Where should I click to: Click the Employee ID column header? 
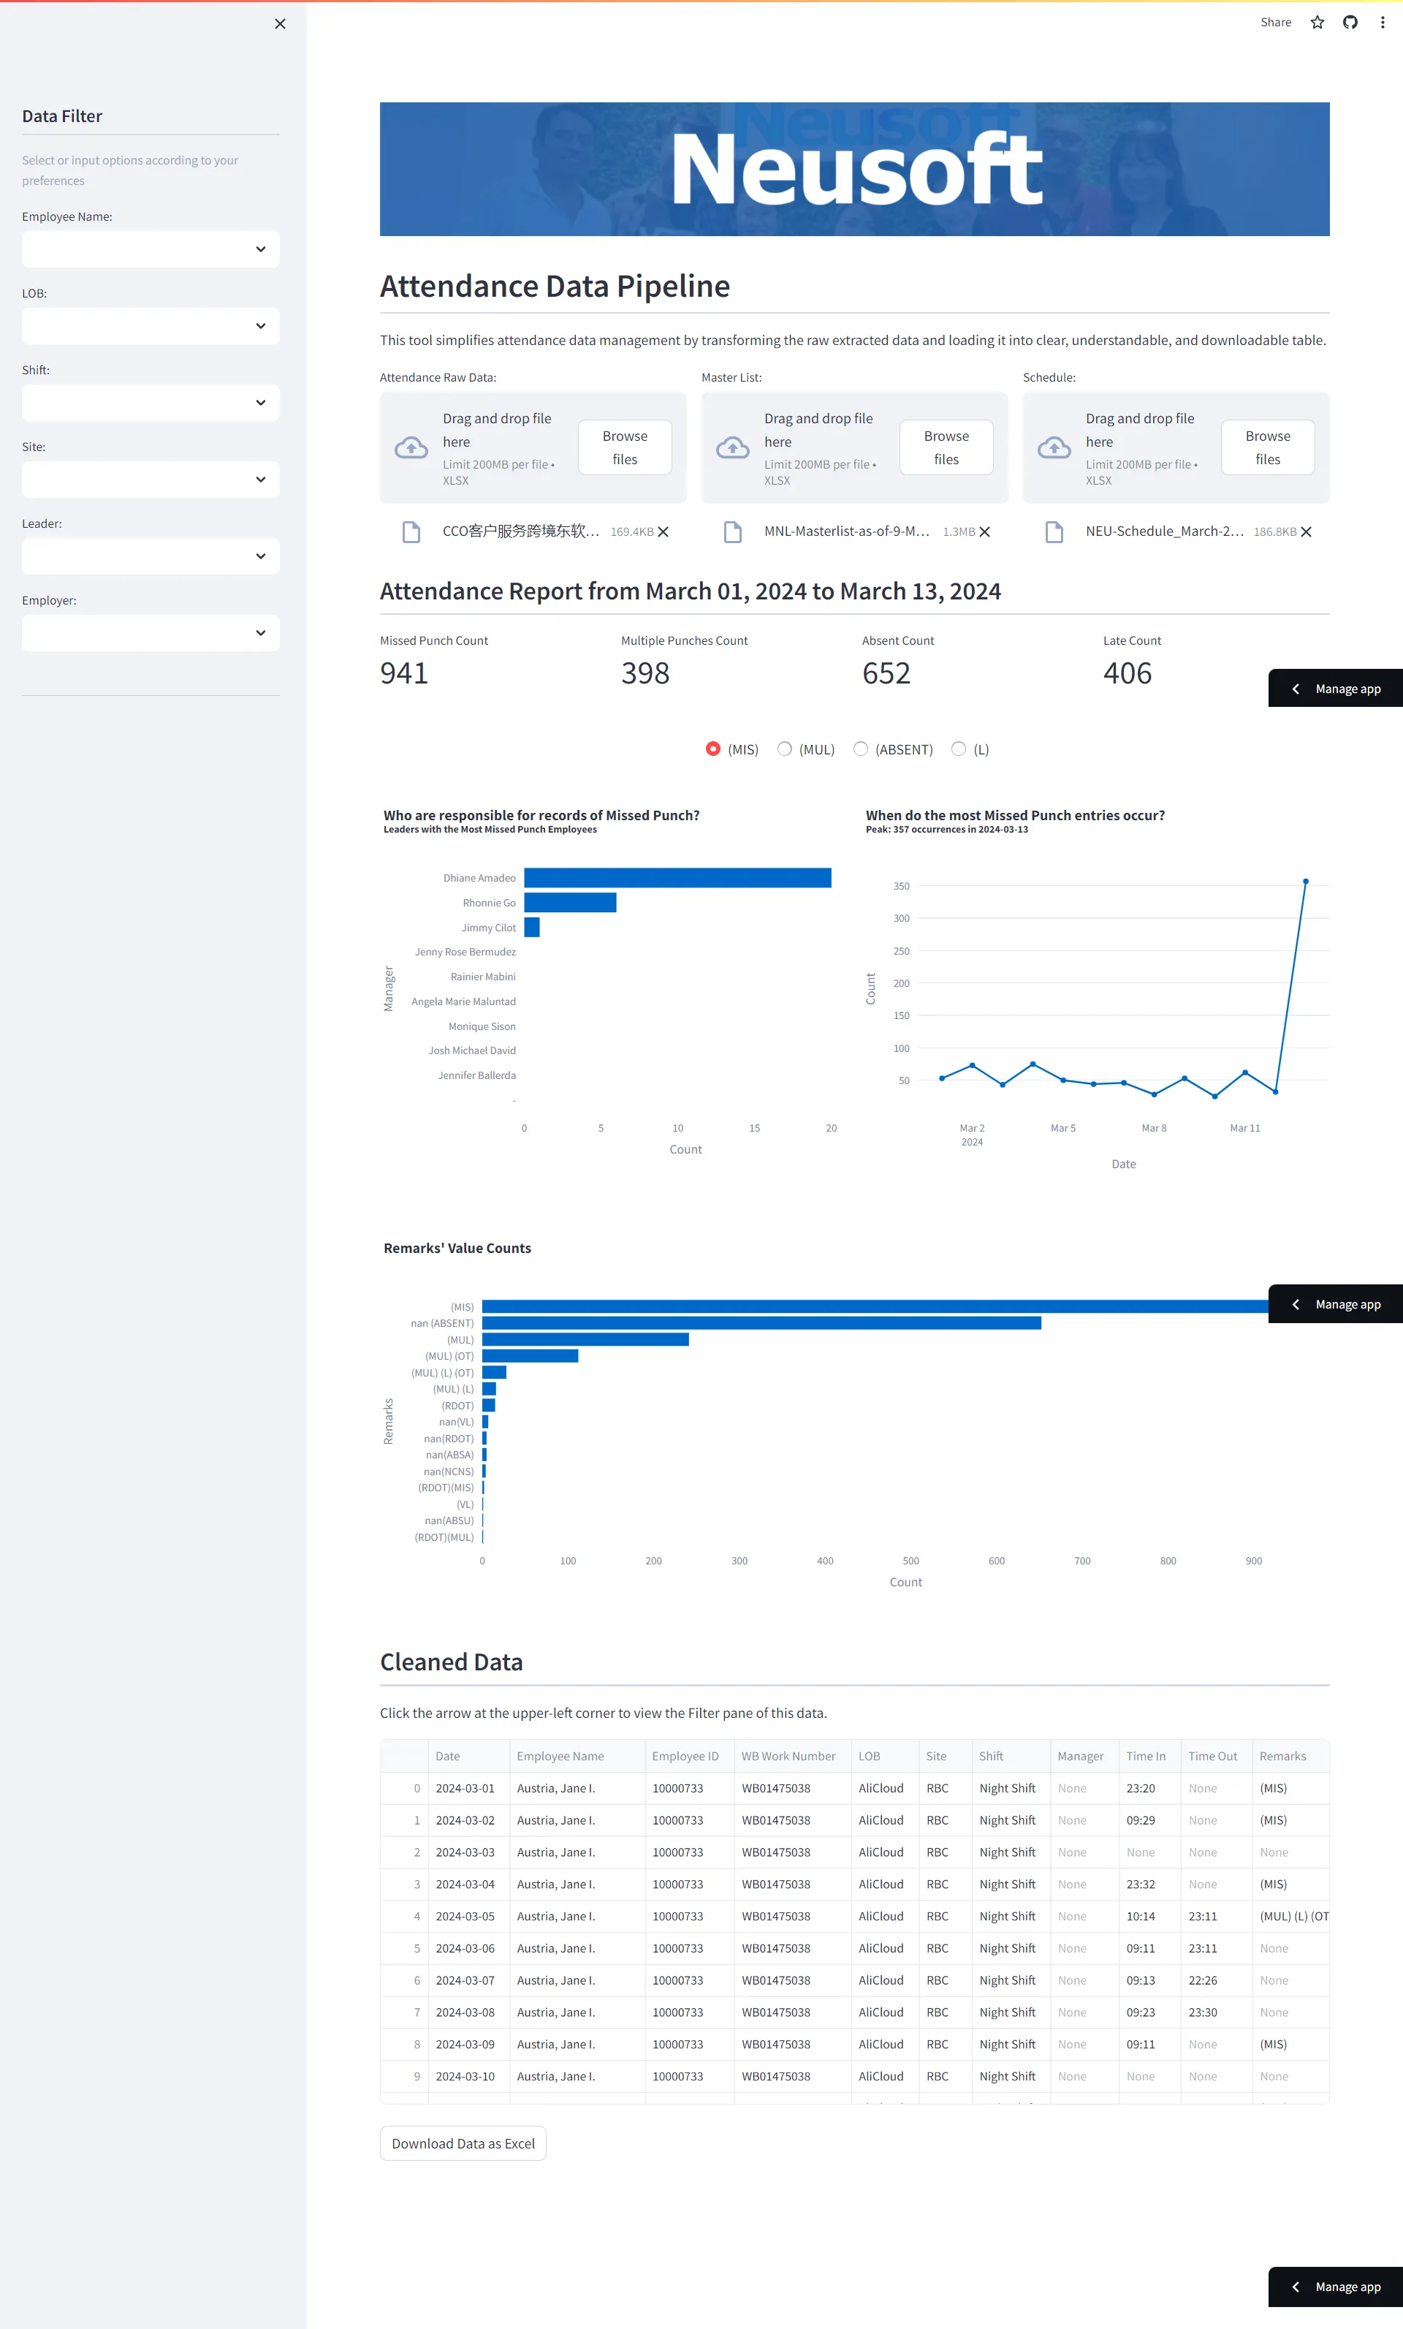tap(690, 1756)
